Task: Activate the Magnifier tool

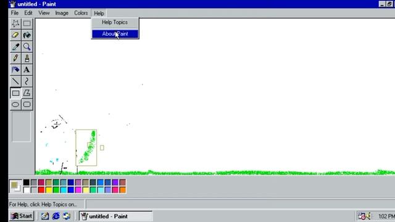Action: pyautogui.click(x=27, y=47)
